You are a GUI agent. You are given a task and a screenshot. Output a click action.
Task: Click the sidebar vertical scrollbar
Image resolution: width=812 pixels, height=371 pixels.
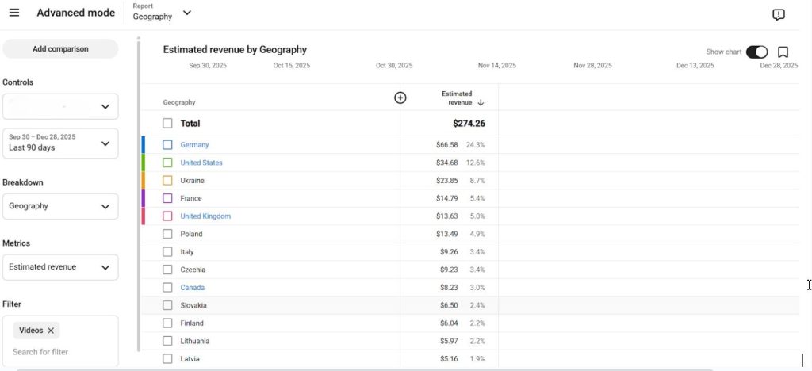tap(138, 194)
